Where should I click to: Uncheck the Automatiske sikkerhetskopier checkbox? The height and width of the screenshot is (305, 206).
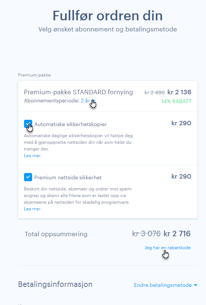pyautogui.click(x=28, y=124)
